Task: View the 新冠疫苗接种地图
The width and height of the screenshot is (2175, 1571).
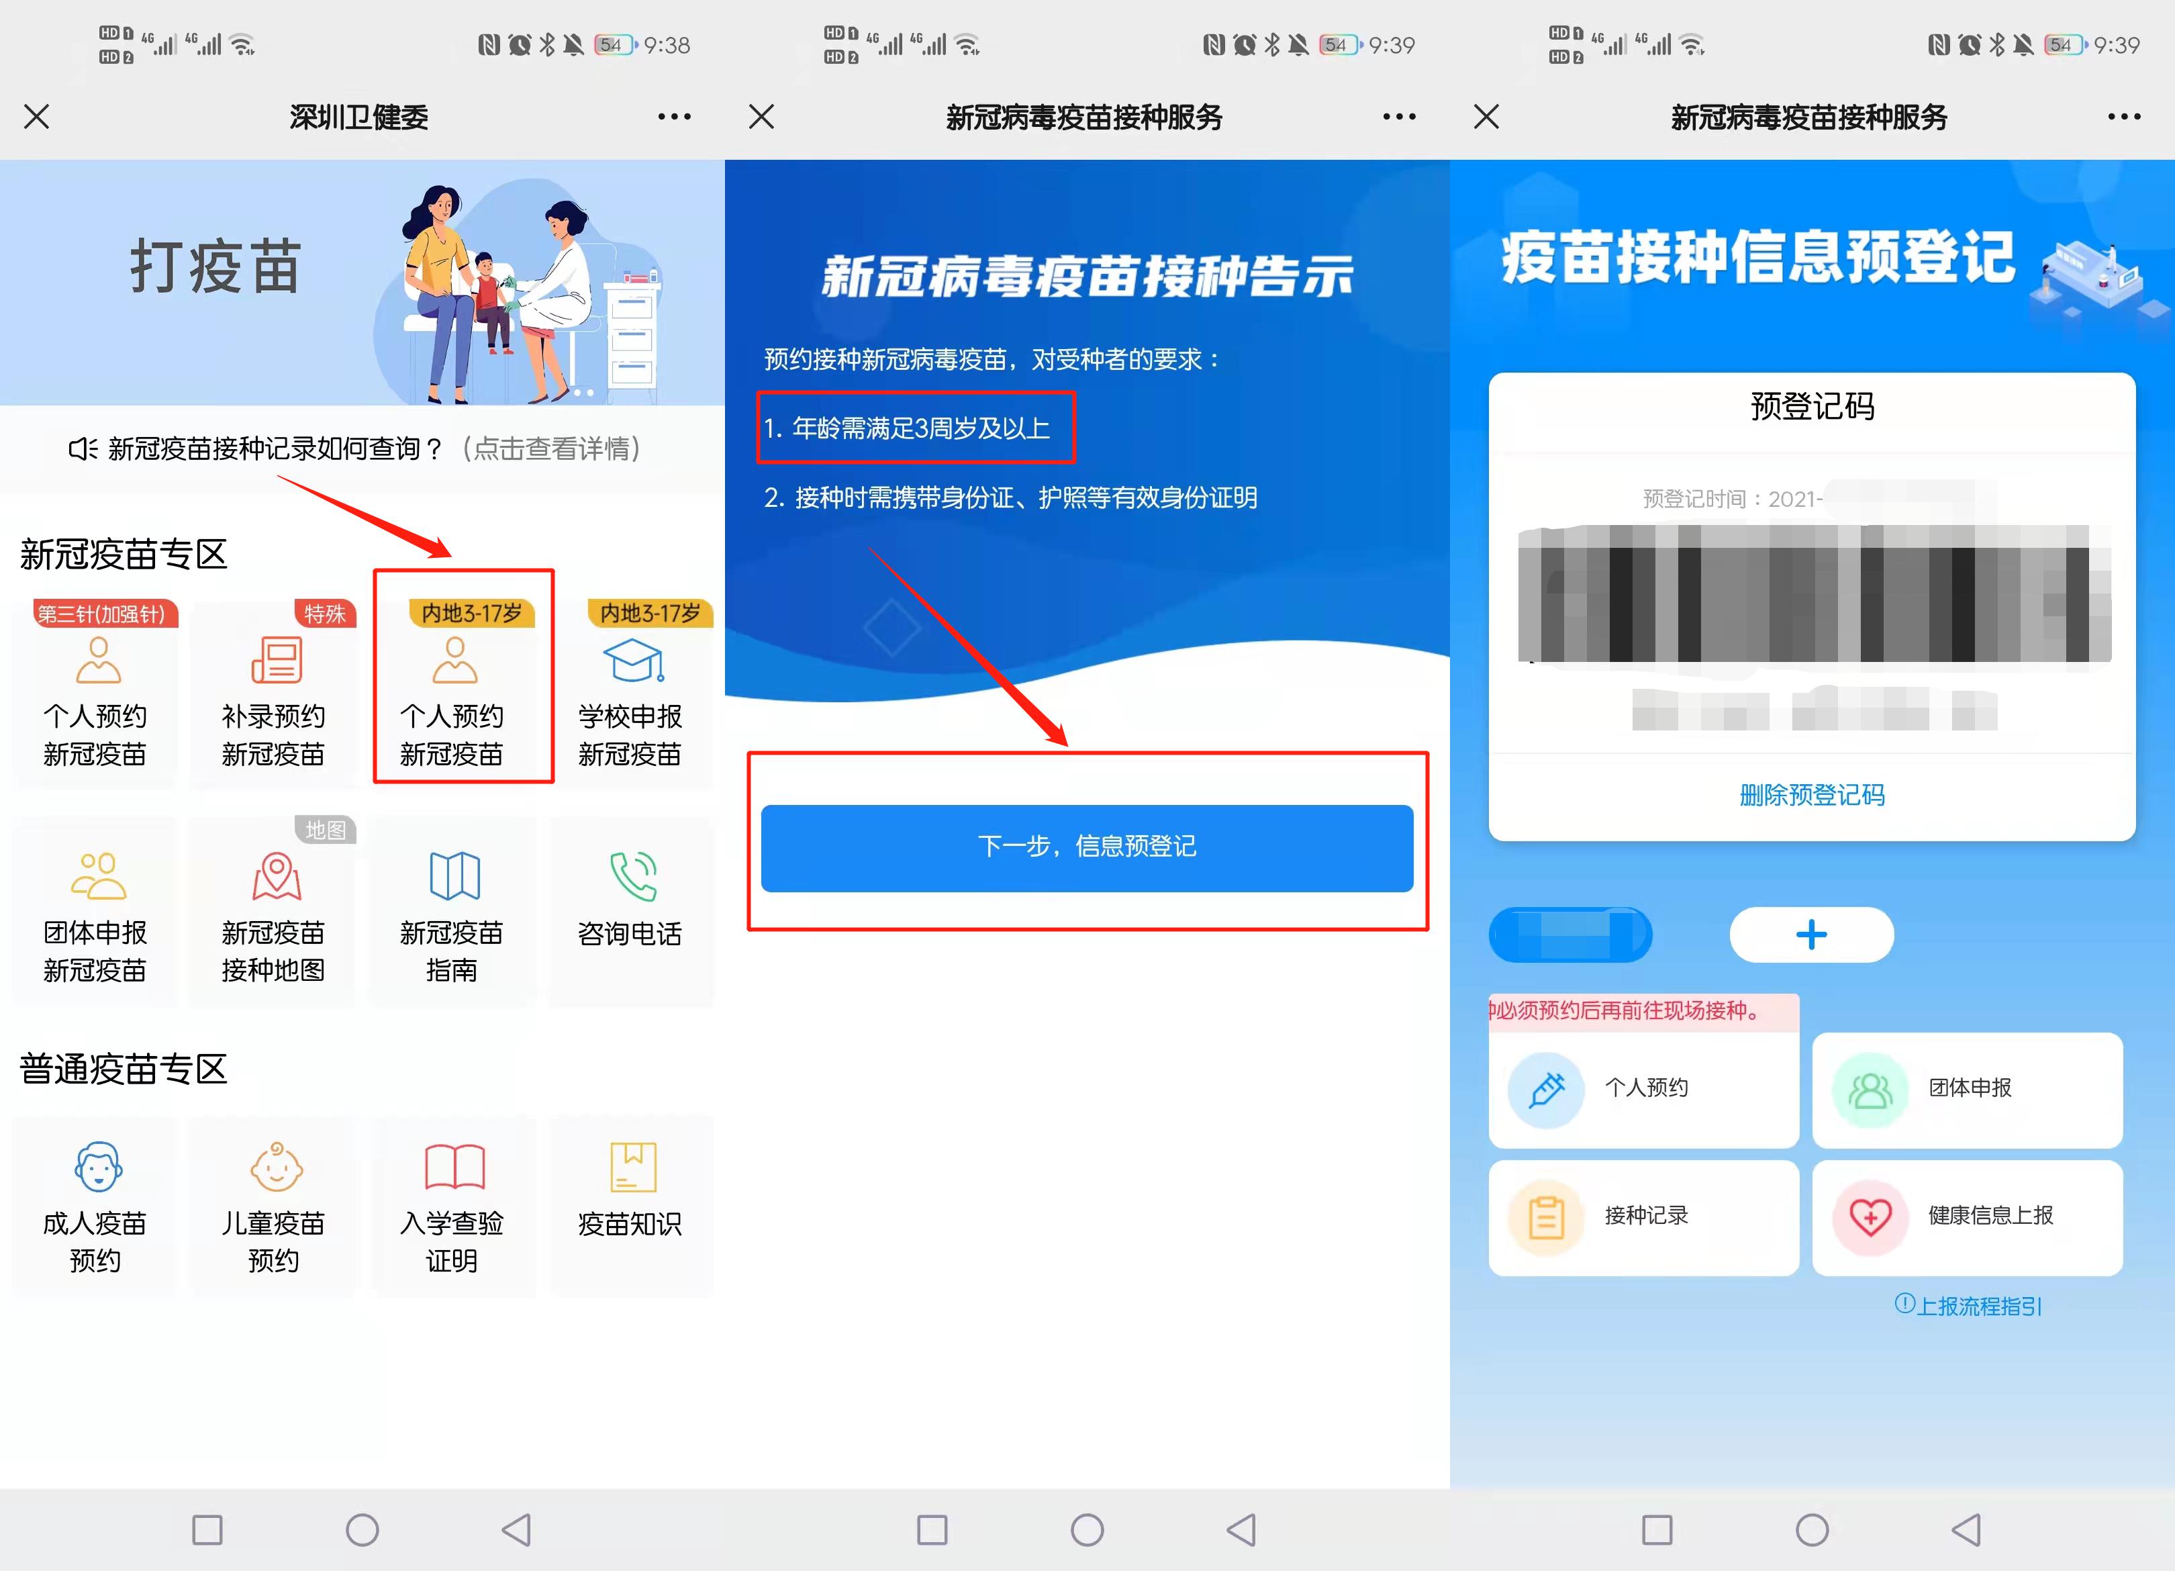Action: [x=273, y=911]
